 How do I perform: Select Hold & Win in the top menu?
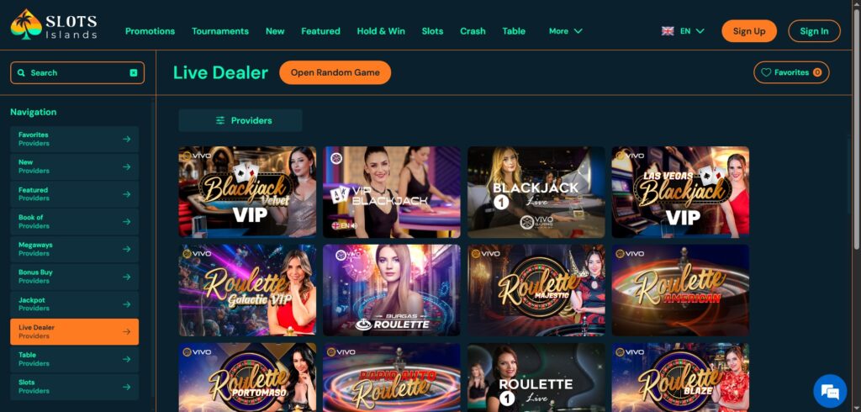tap(381, 31)
